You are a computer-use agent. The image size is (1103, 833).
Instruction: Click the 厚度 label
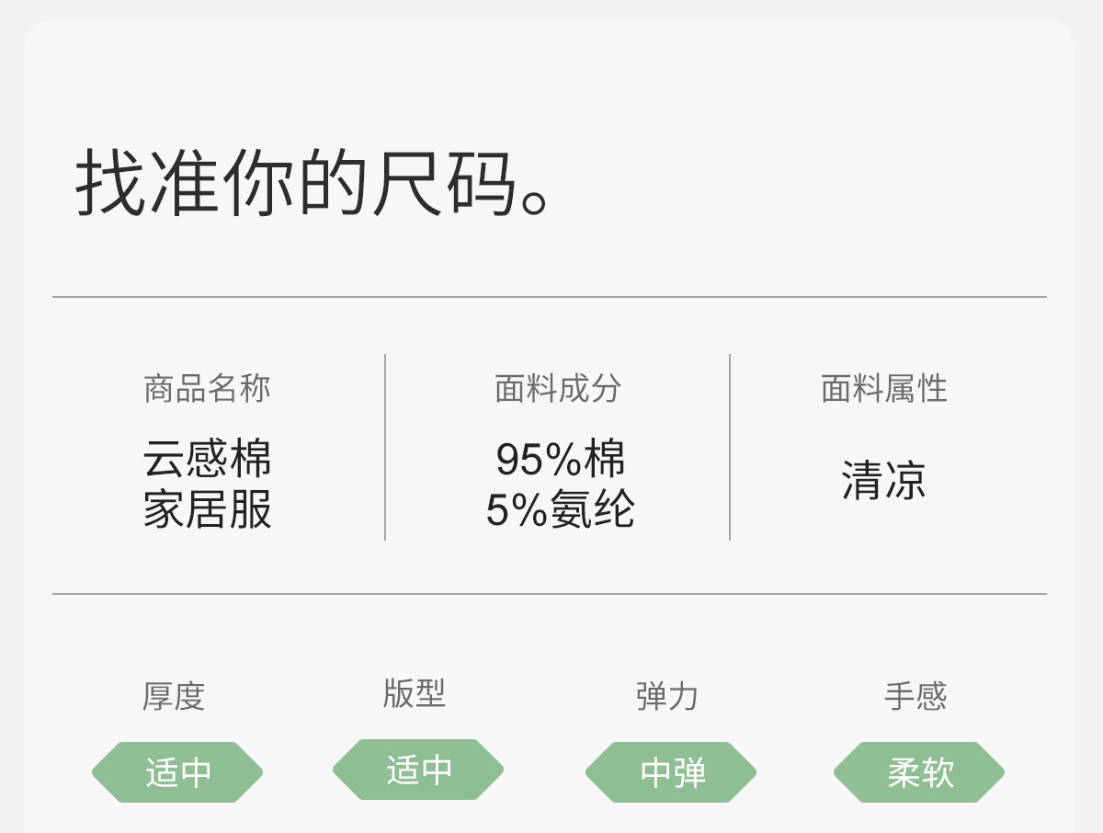173,696
